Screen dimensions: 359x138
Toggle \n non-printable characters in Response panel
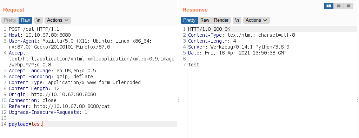(237, 20)
